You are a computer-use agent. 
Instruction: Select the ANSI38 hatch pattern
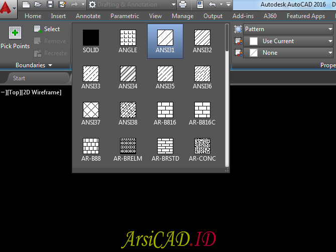[x=128, y=113]
